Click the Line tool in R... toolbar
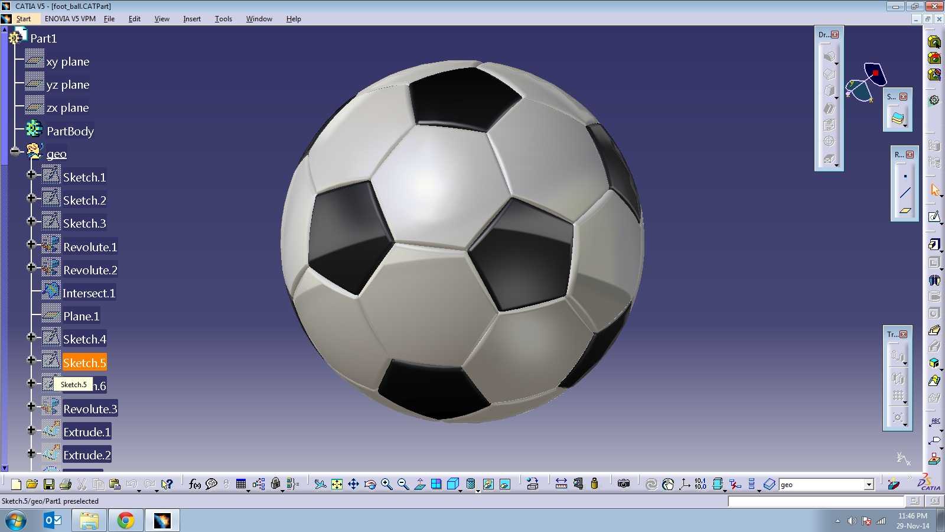This screenshot has height=532, width=945. 905,193
